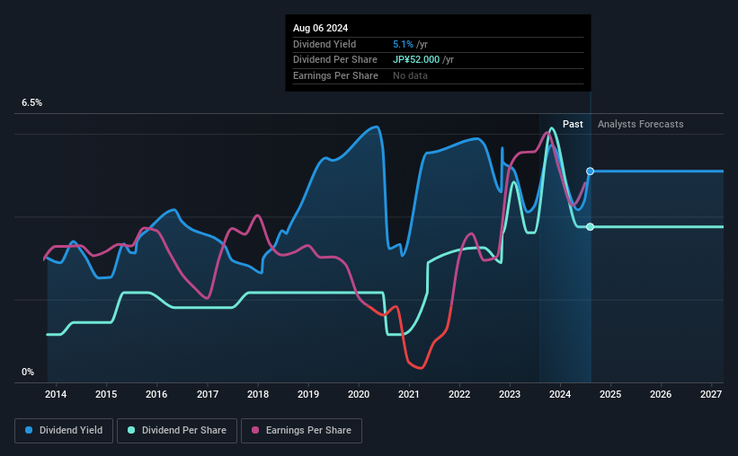Click the tooltip Dividend Per Share label

click(335, 60)
